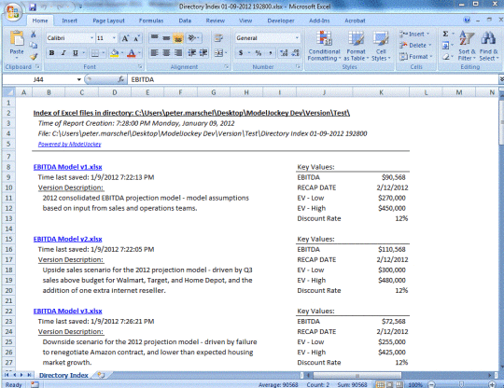Toggle Bold formatting
The image size is (504, 388).
(x=51, y=53)
